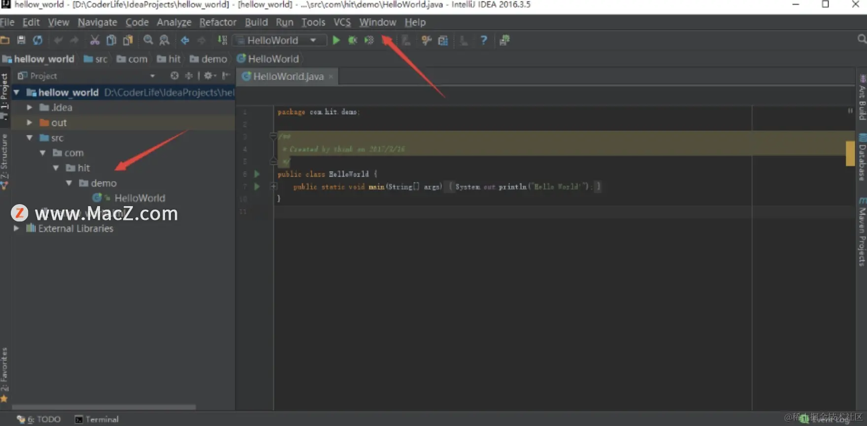Image resolution: width=867 pixels, height=426 pixels.
Task: Select HelloWorld class in project tree
Action: click(x=139, y=198)
